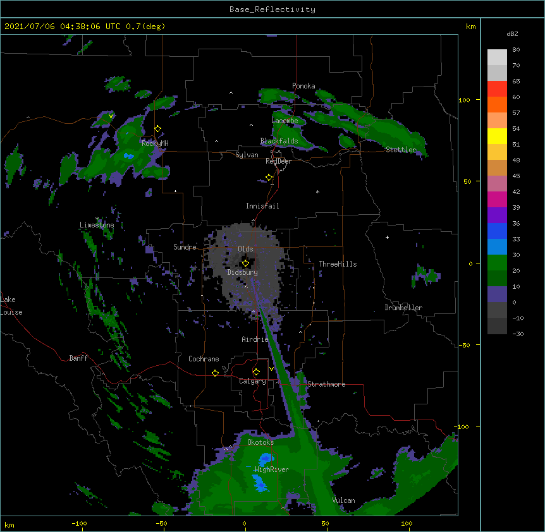Click the yellow V marker east of Calgary

tap(271, 369)
